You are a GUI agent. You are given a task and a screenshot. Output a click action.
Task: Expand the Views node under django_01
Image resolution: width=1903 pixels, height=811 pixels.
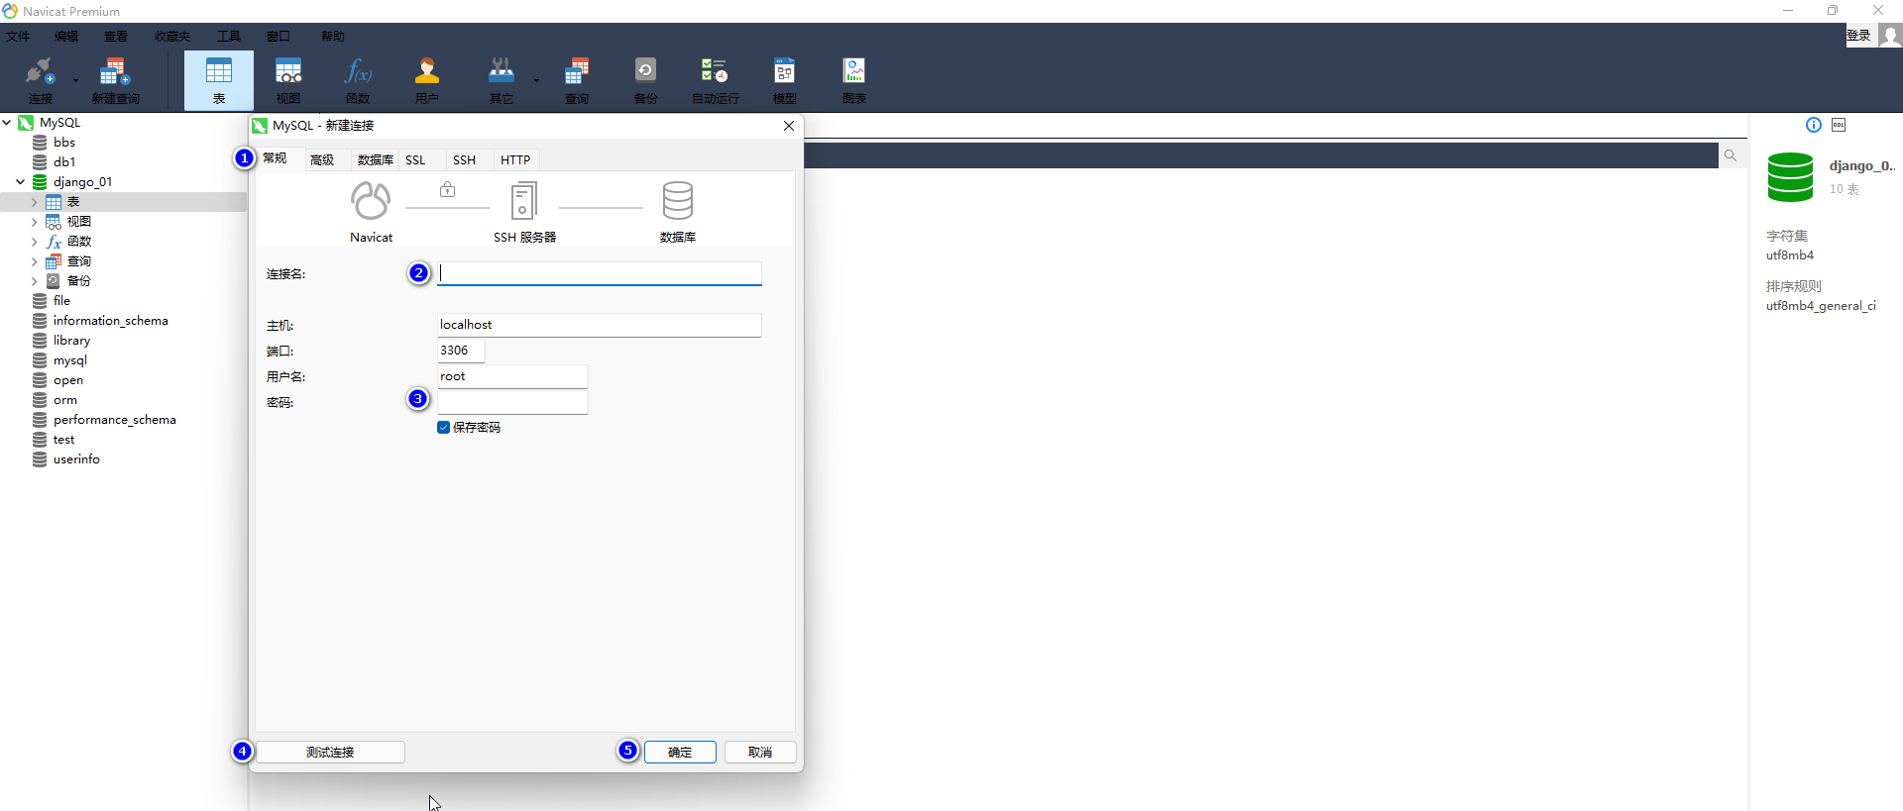[x=34, y=222]
